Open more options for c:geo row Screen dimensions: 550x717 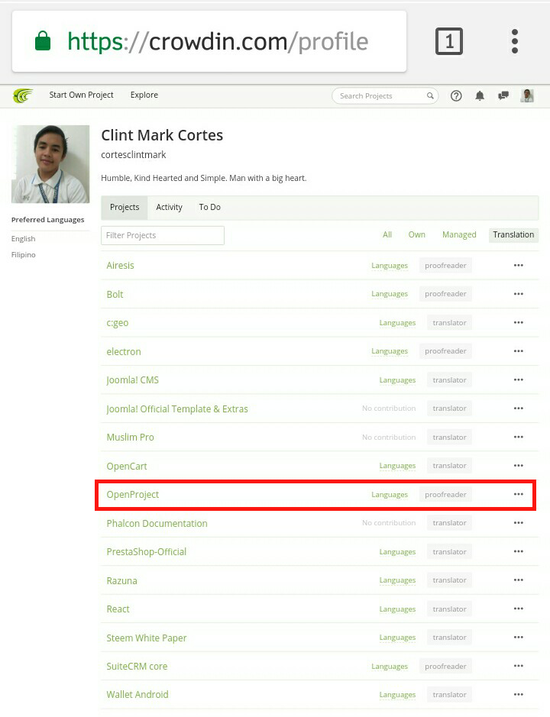coord(518,322)
